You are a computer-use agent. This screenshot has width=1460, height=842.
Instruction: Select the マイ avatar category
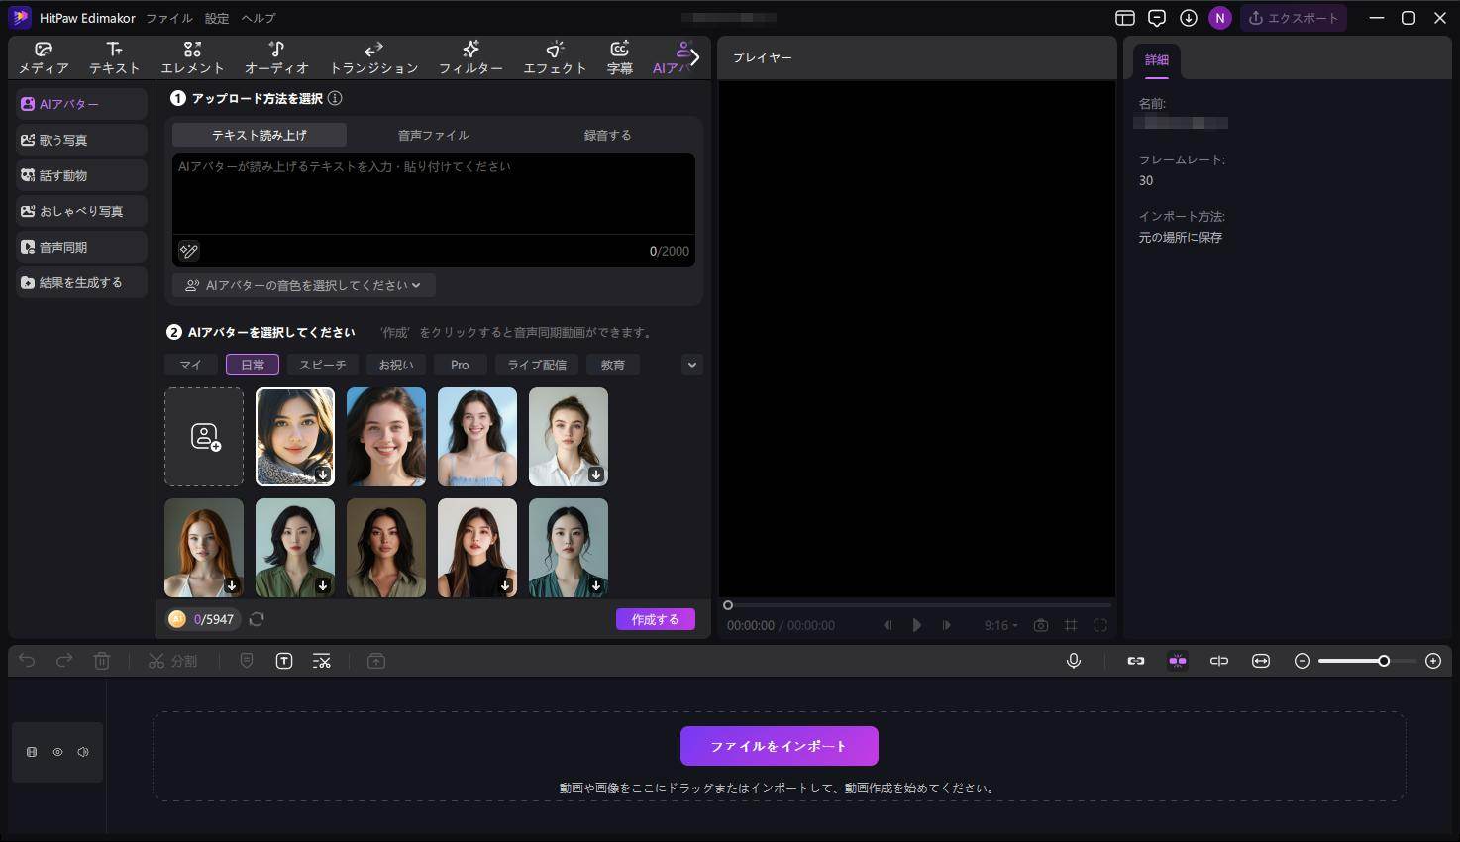click(x=190, y=365)
